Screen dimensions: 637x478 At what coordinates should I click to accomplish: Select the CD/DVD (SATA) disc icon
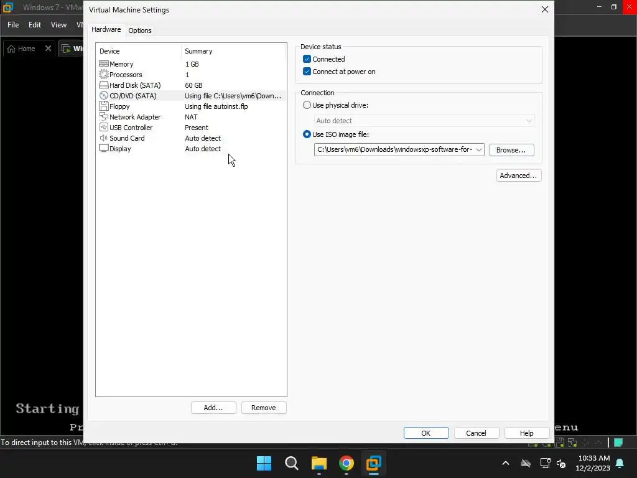point(104,95)
